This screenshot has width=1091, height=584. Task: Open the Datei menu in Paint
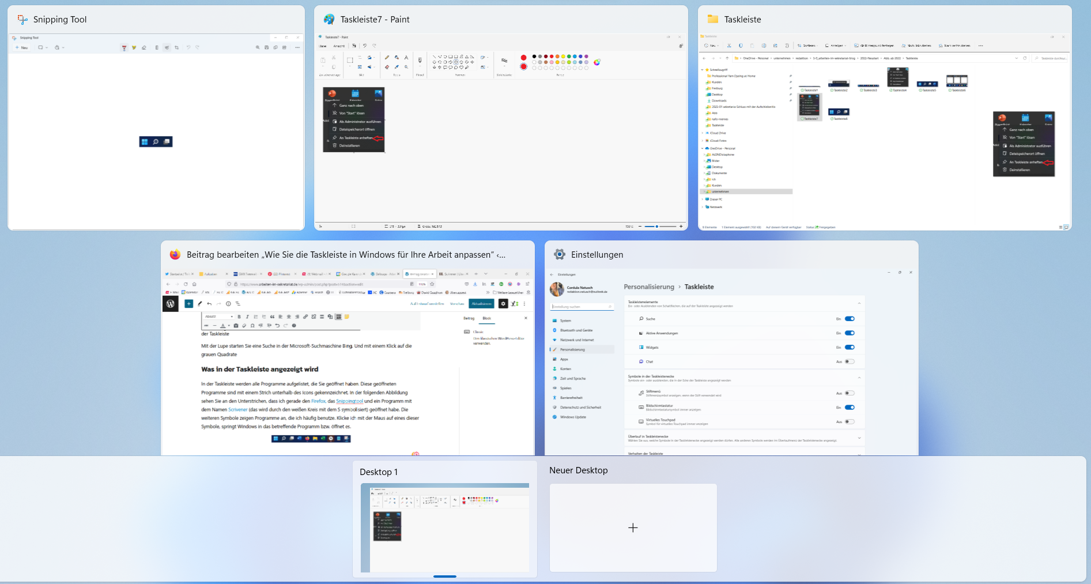[x=323, y=46]
